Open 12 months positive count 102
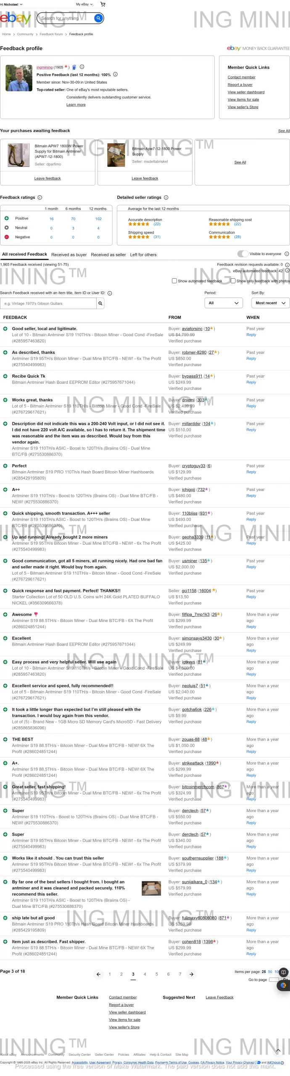The height and width of the screenshot is (1076, 290). point(98,219)
